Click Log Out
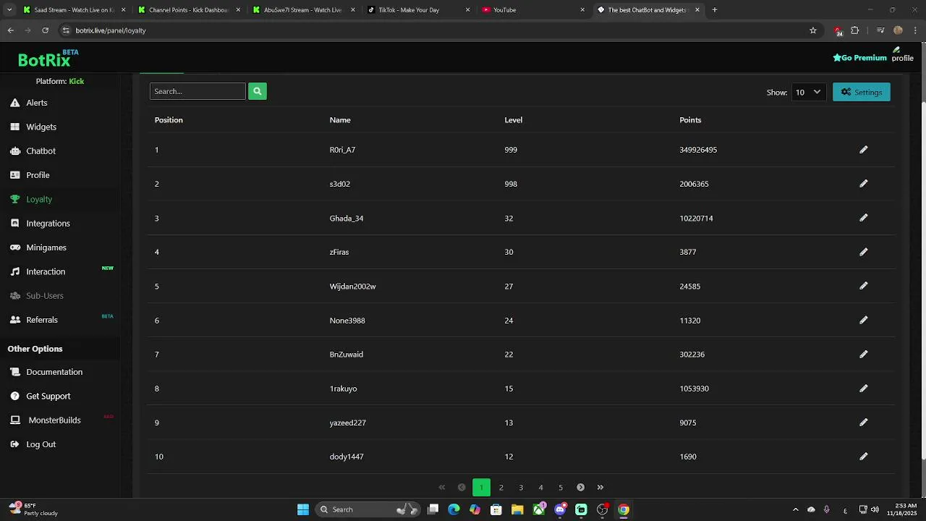The image size is (926, 521). coord(41,444)
